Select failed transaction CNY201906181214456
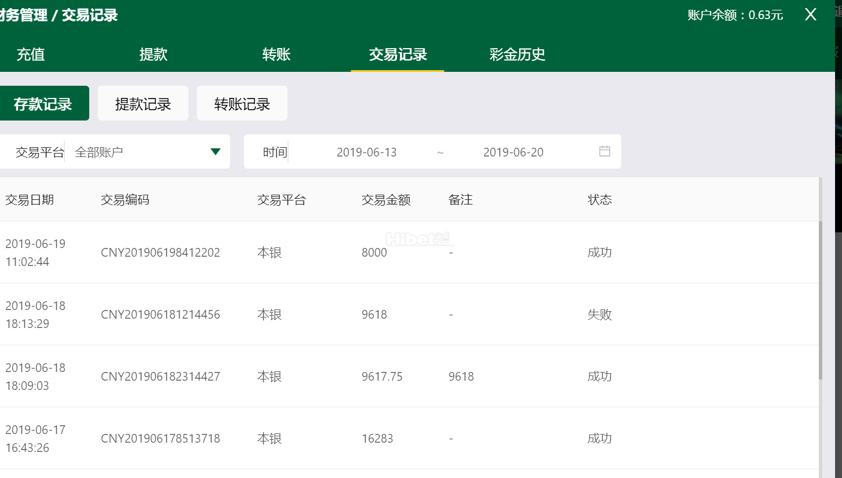Screen dimensions: 842x478 (161, 315)
